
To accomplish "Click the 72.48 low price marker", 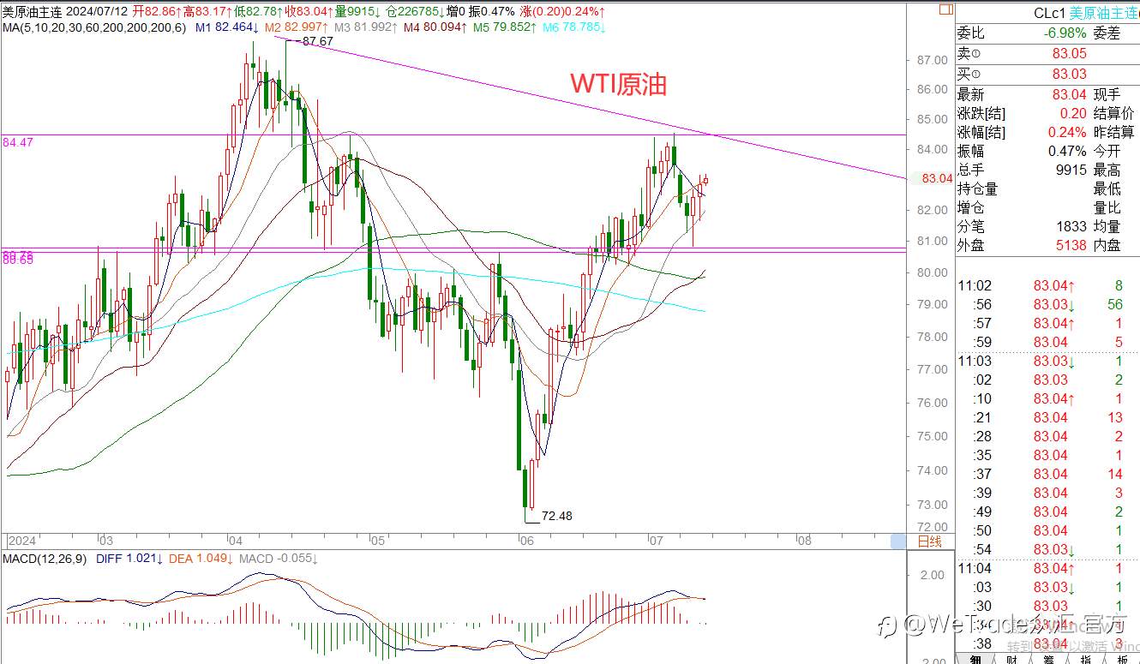I will pyautogui.click(x=557, y=516).
